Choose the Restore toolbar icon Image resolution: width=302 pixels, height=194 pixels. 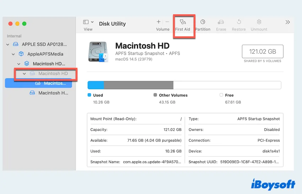tap(239, 22)
